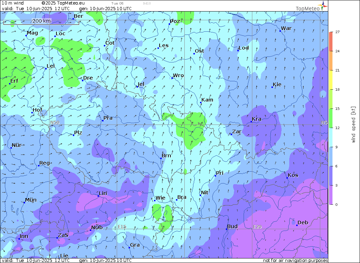Select the Wie city label
The width and height of the screenshot is (360, 263).
click(161, 198)
